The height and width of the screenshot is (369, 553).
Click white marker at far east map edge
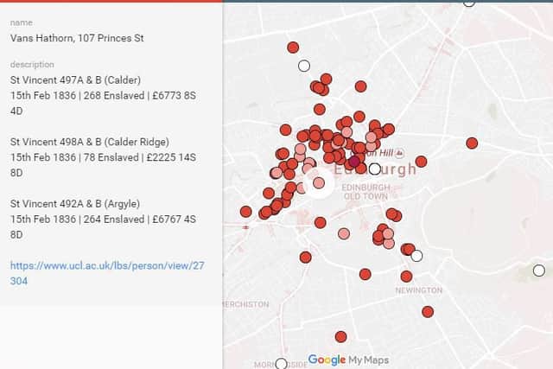click(538, 270)
